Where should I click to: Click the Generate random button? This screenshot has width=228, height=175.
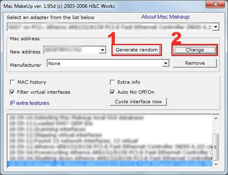pos(136,50)
